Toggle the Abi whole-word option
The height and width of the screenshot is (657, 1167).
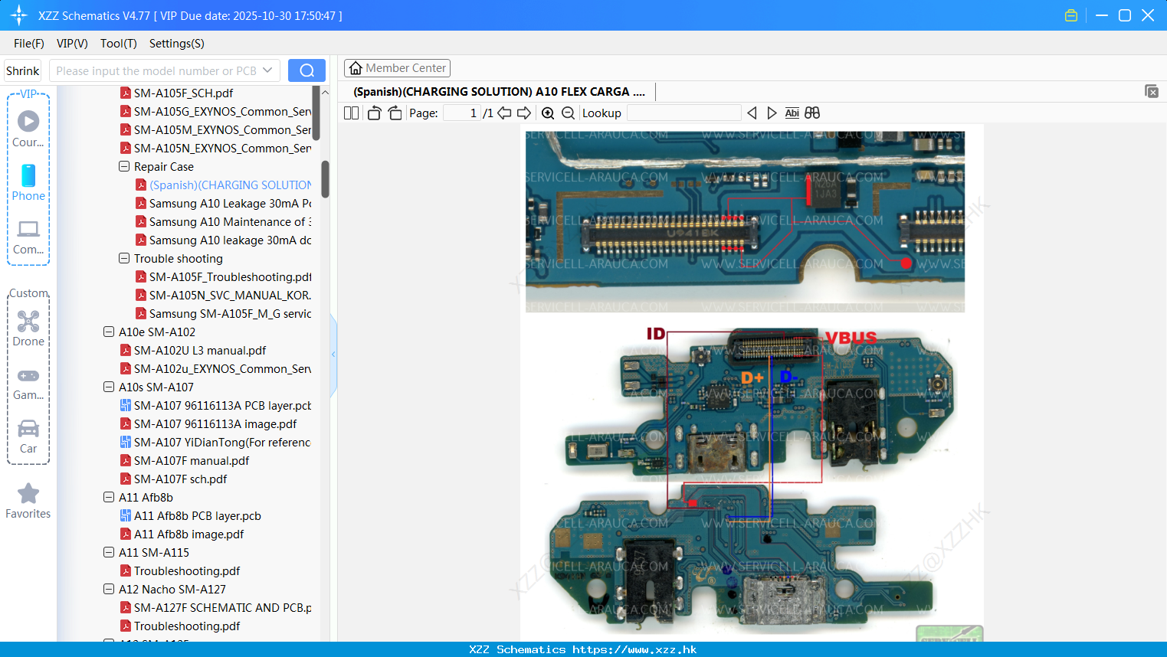click(x=792, y=113)
